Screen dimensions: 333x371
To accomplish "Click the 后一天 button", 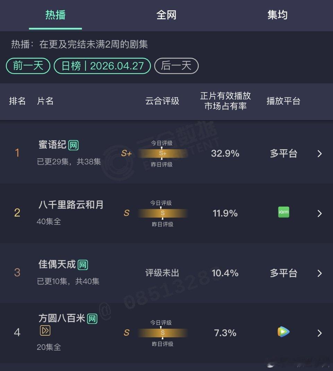I will click(176, 66).
